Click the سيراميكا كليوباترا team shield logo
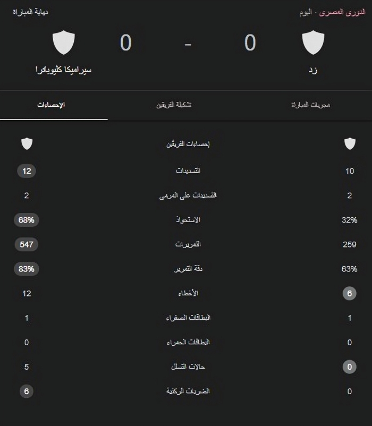The height and width of the screenshot is (426, 372). tap(64, 42)
